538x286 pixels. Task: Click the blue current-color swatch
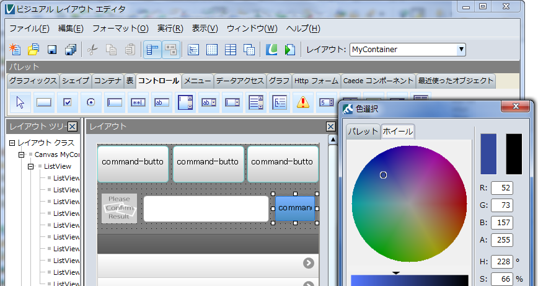(488, 153)
